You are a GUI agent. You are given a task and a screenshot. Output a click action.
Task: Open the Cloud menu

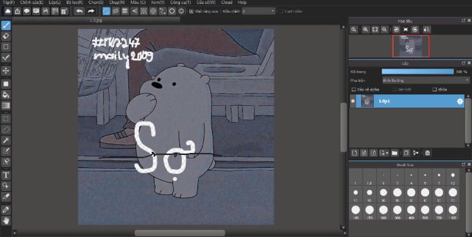coord(226,2)
